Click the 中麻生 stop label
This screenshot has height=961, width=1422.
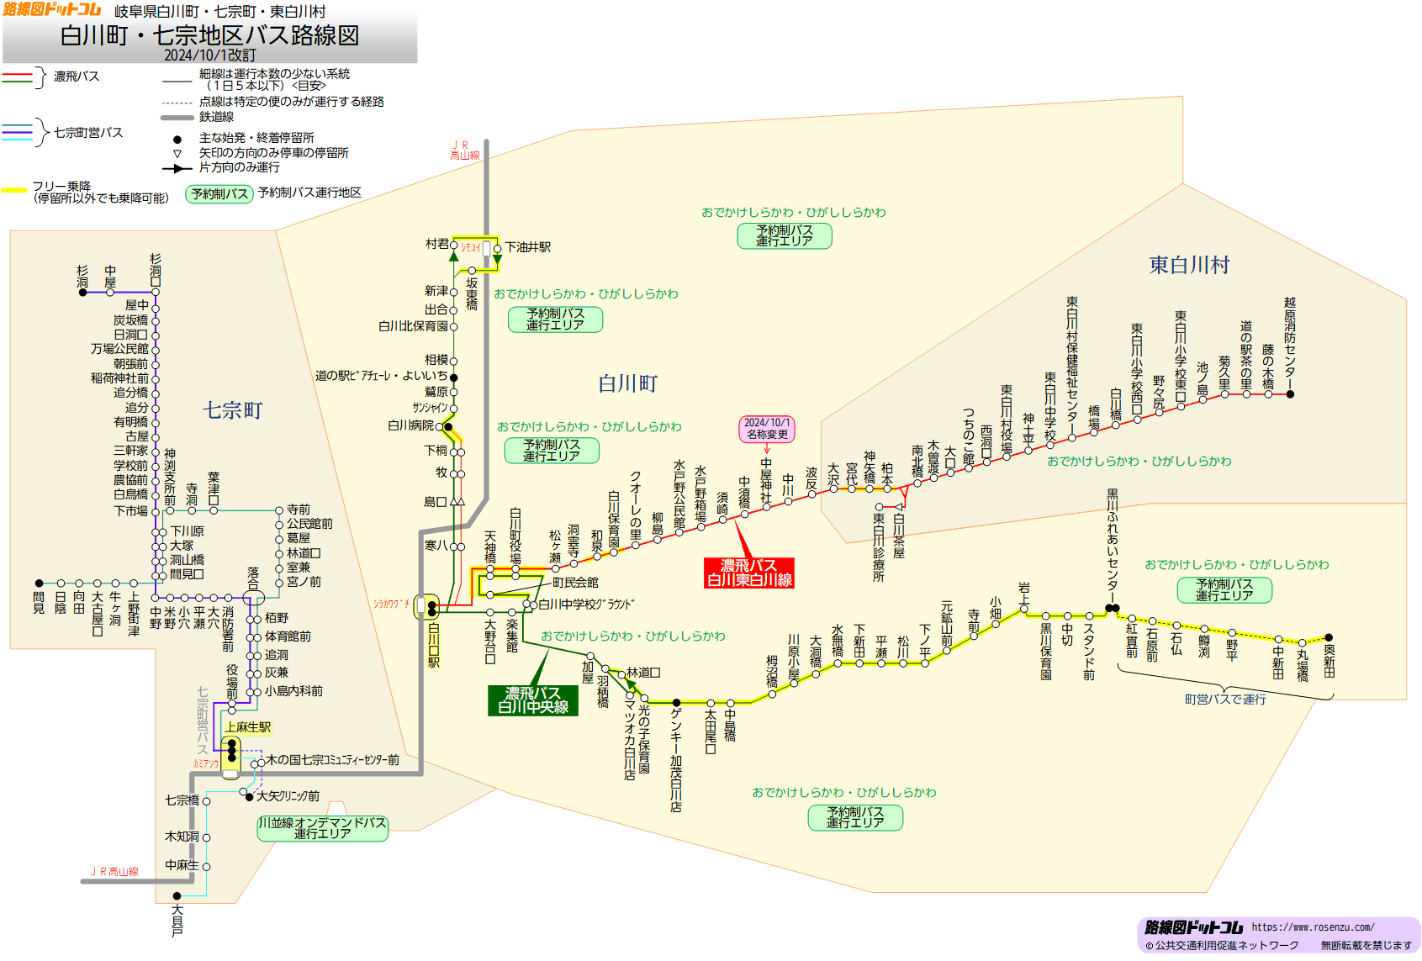tap(182, 865)
